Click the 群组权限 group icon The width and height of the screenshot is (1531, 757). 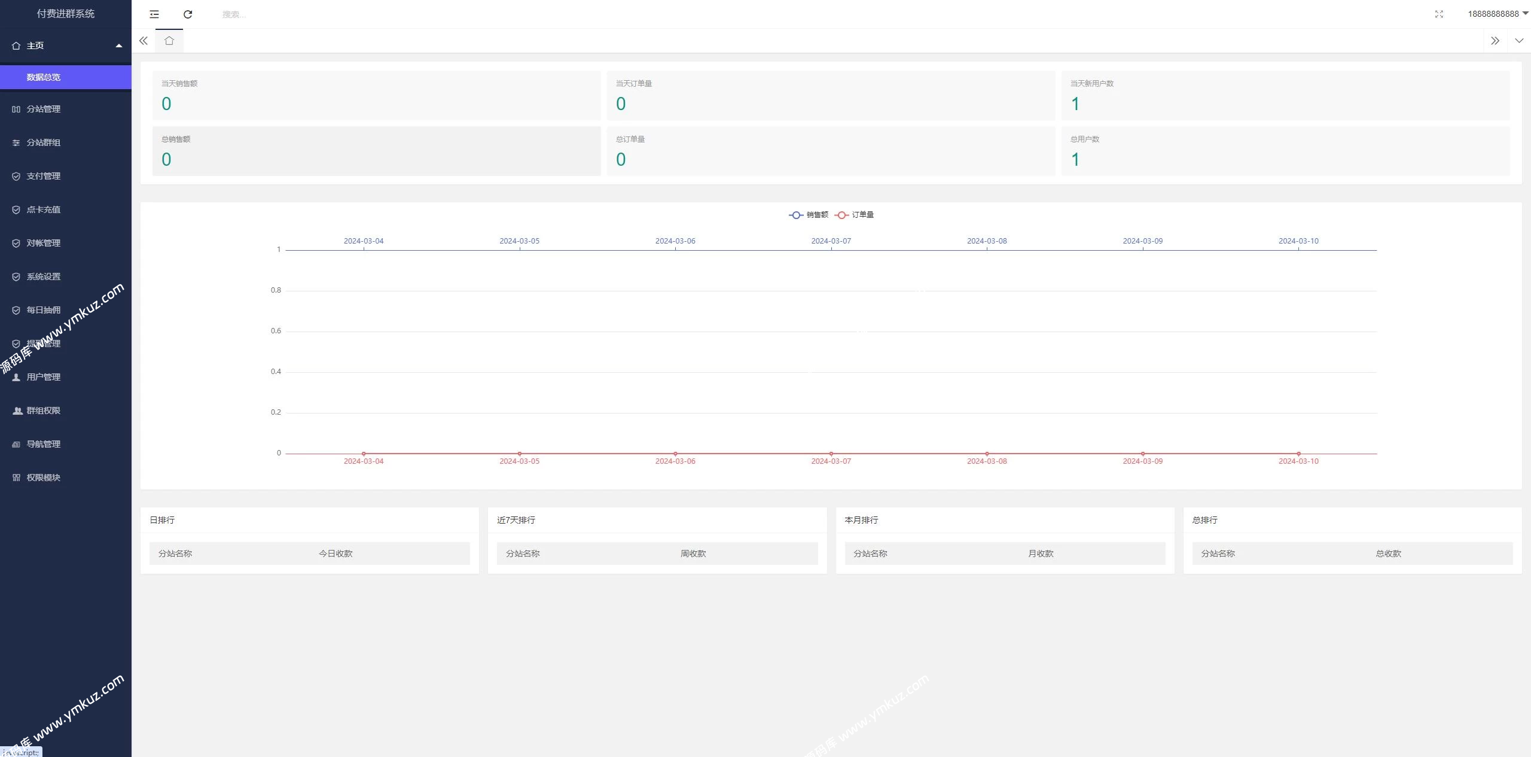coord(17,411)
